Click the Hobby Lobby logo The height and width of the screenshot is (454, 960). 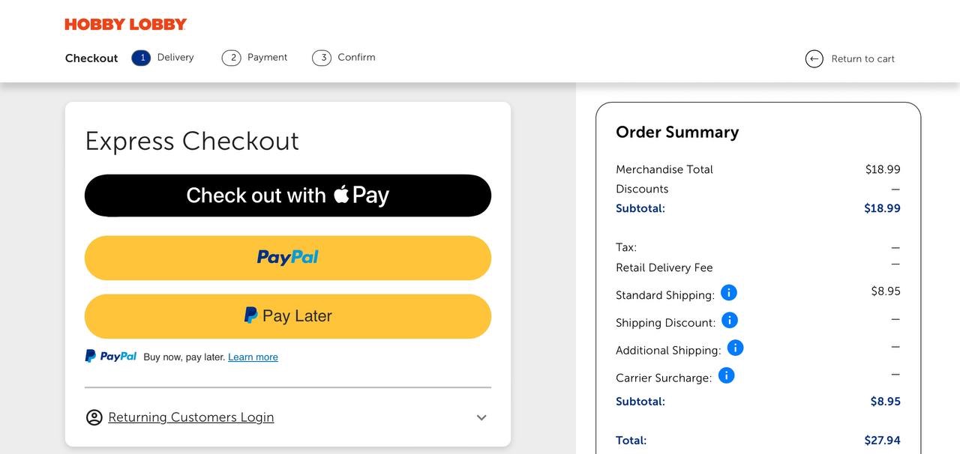coord(126,25)
